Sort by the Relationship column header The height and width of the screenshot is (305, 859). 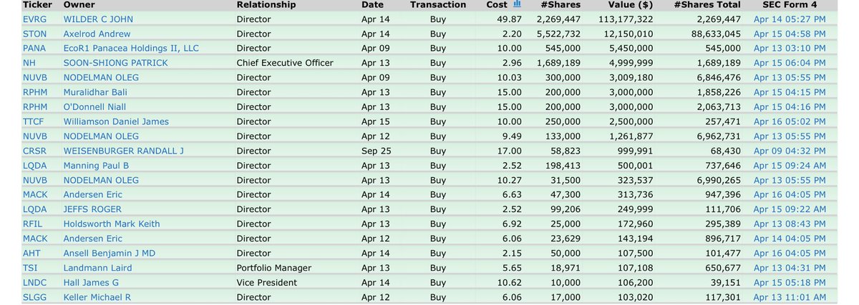coord(266,4)
